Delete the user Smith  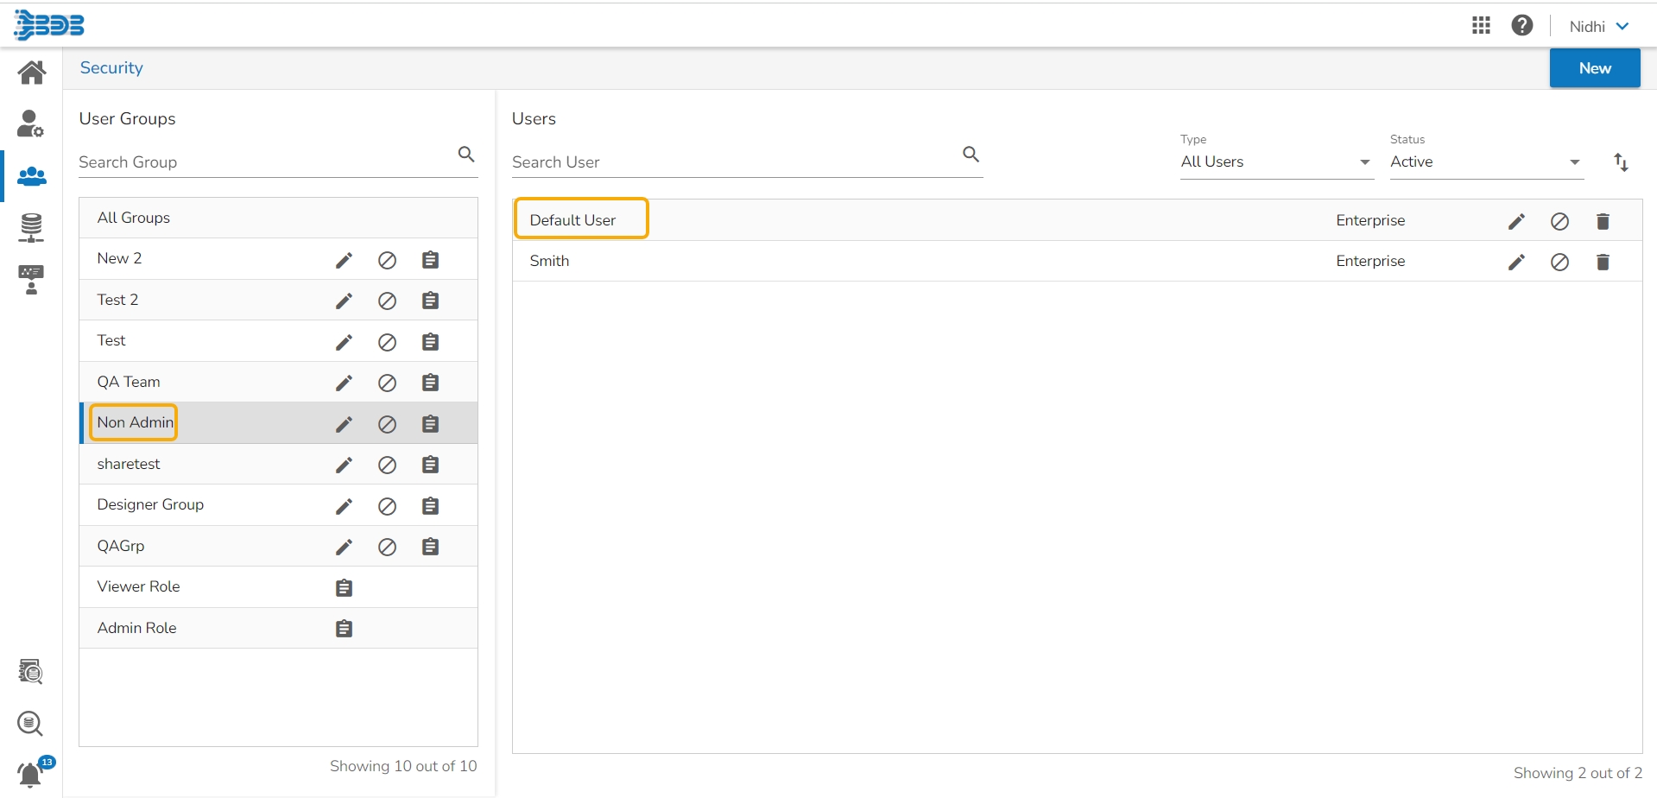[1603, 262]
